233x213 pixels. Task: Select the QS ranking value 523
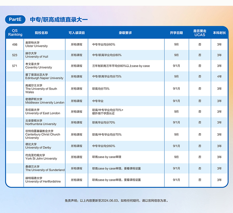15,55
